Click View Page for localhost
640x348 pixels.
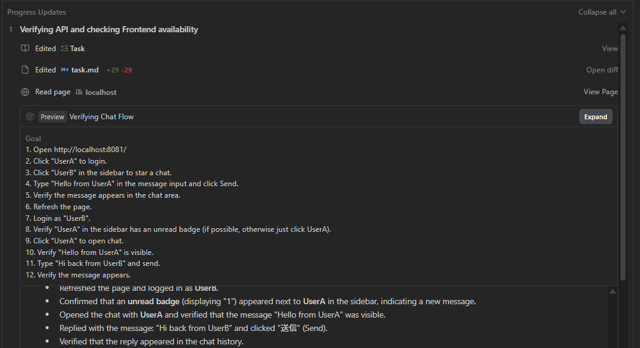pyautogui.click(x=600, y=92)
